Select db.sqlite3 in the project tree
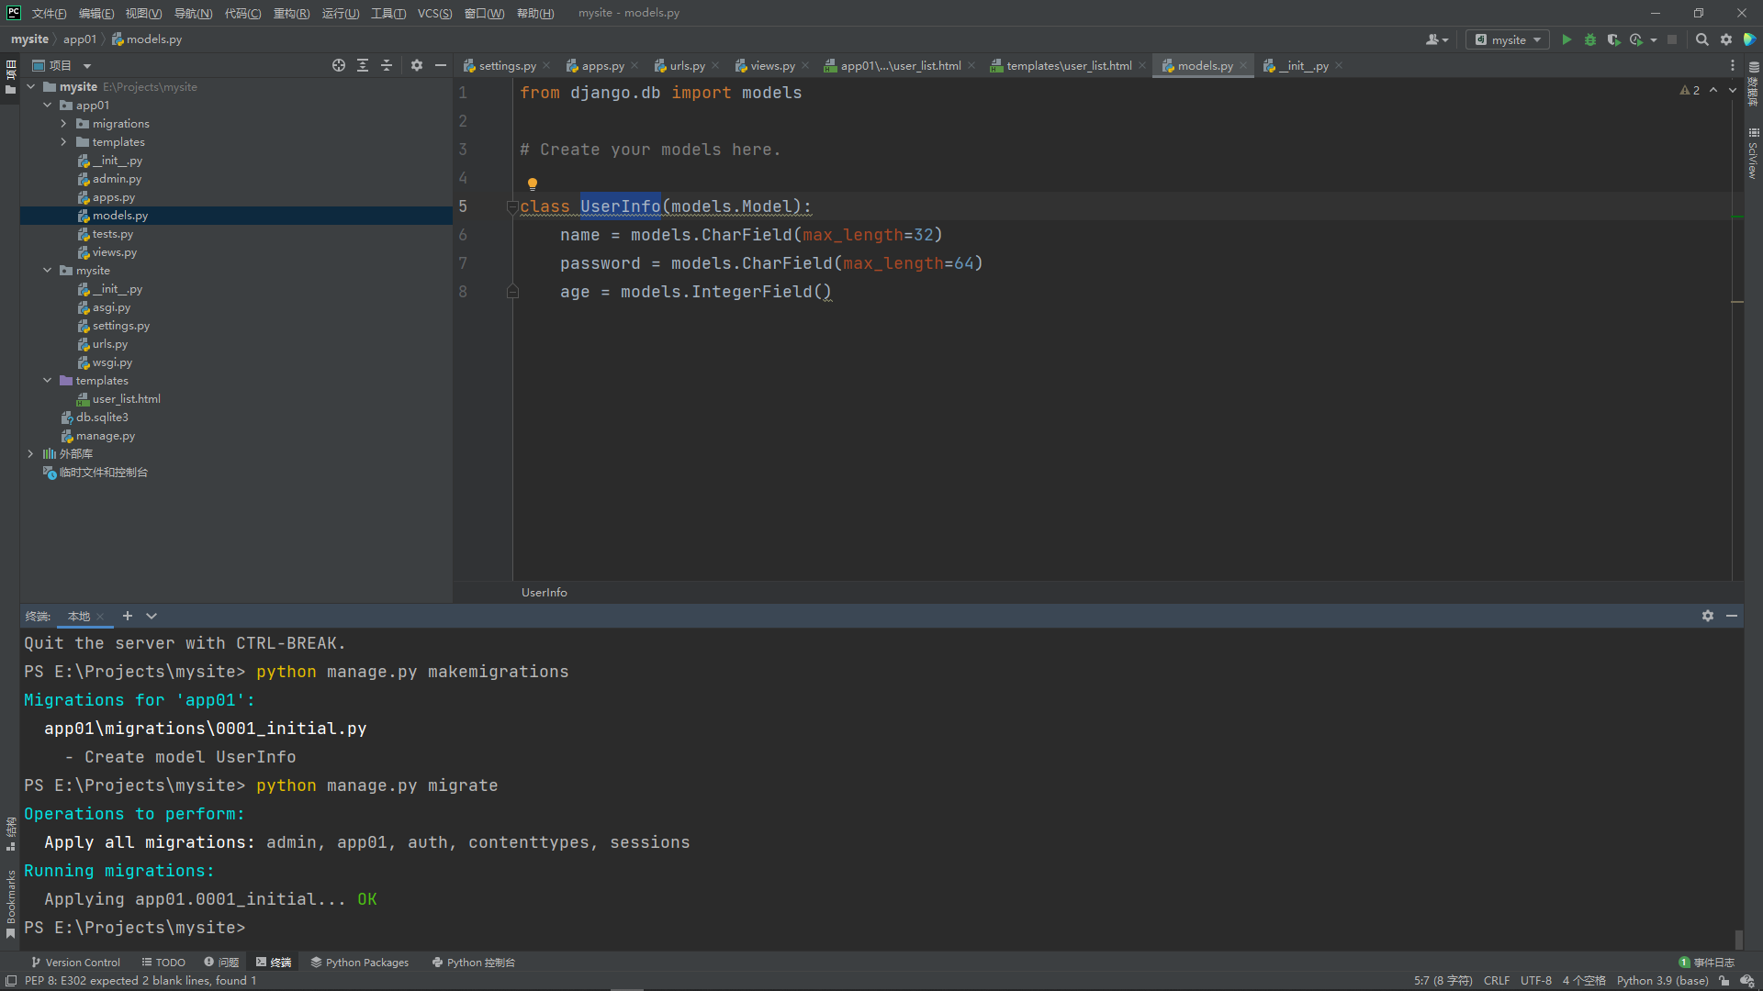 pyautogui.click(x=102, y=418)
